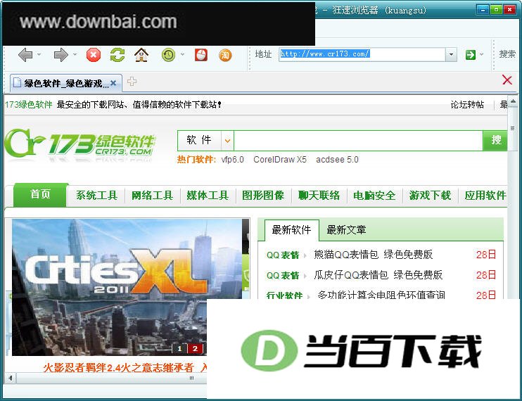Click the website search text box
Screen dimensions: 522x401
pos(358,141)
